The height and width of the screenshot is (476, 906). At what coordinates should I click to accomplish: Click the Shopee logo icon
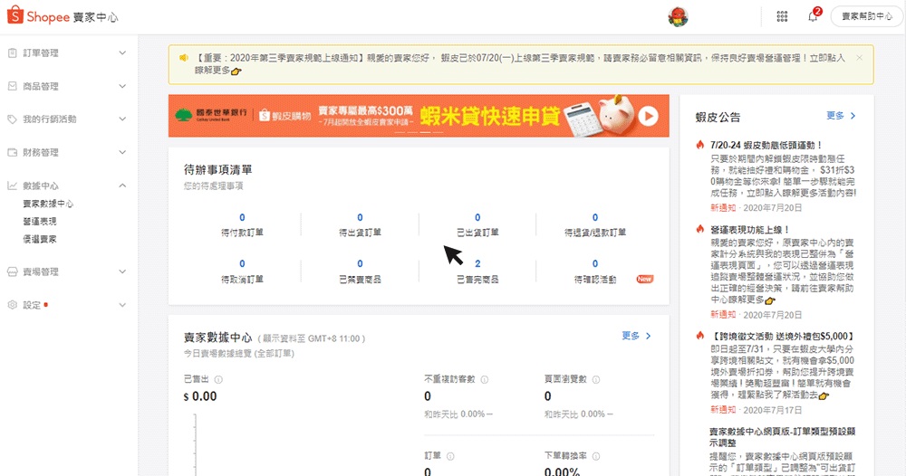point(15,15)
